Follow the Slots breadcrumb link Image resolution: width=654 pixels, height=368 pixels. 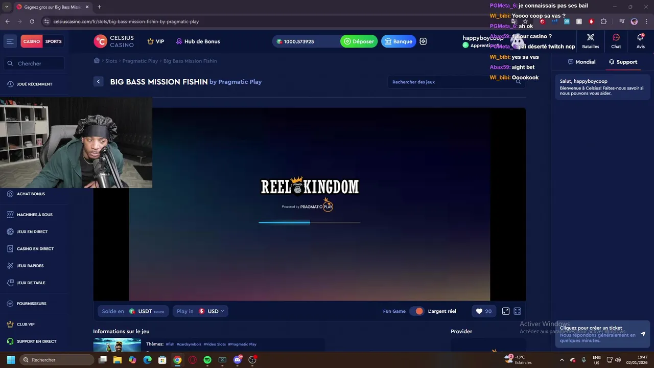[x=111, y=61]
